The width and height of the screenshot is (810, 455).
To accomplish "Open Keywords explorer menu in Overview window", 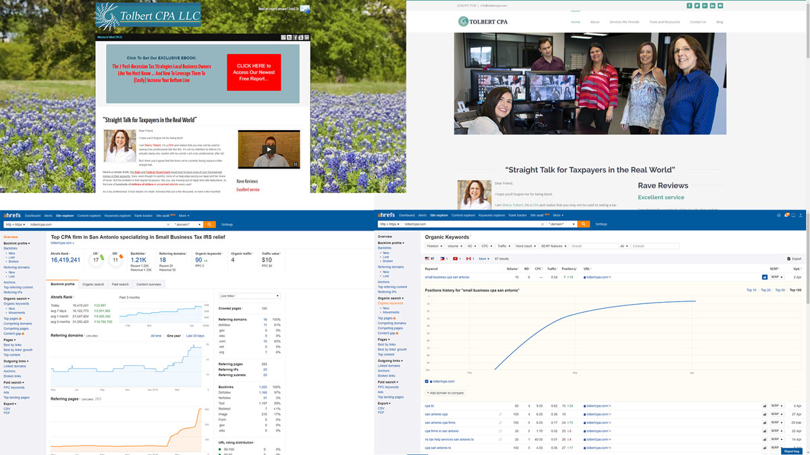I will point(117,216).
